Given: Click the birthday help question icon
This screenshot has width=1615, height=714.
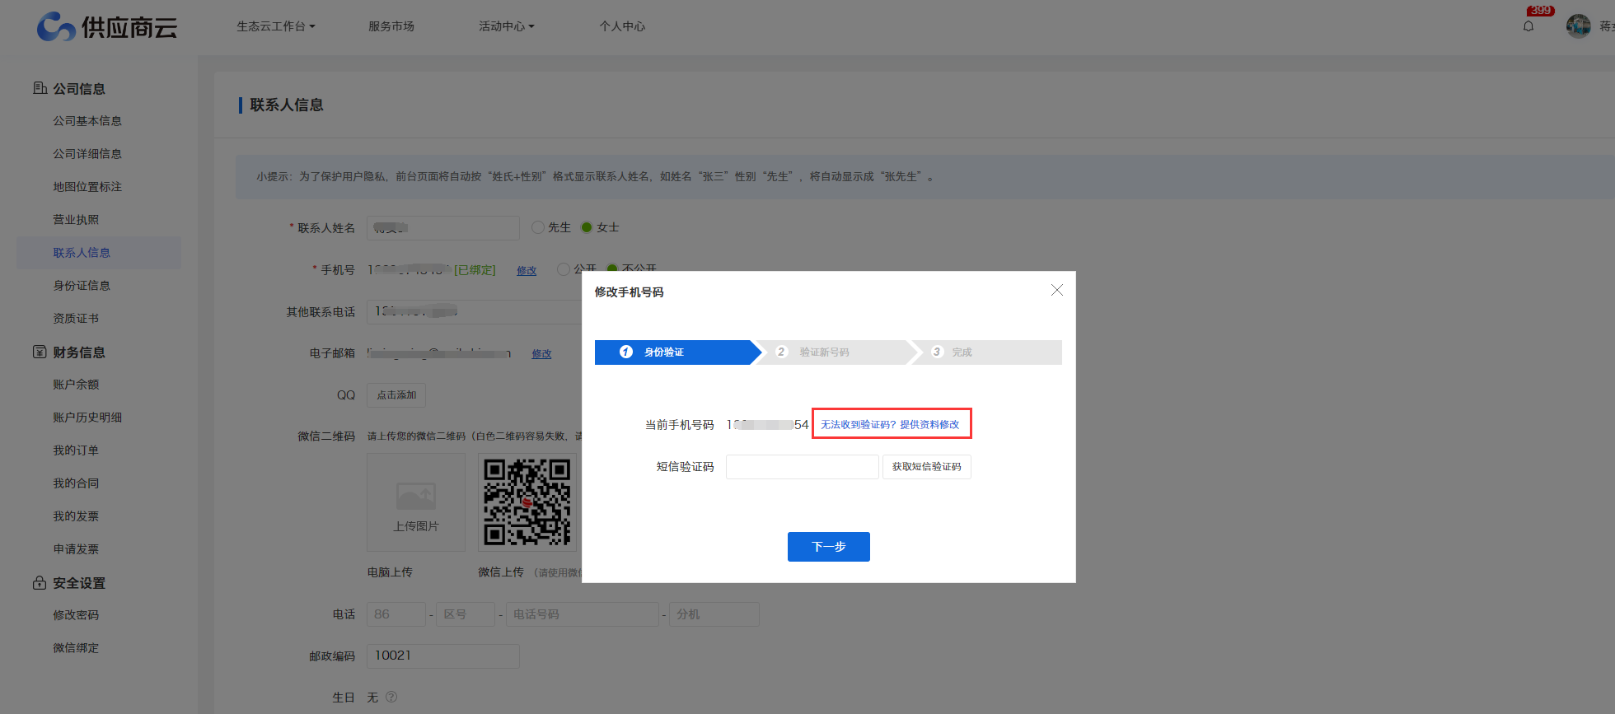Looking at the screenshot, I should (391, 697).
